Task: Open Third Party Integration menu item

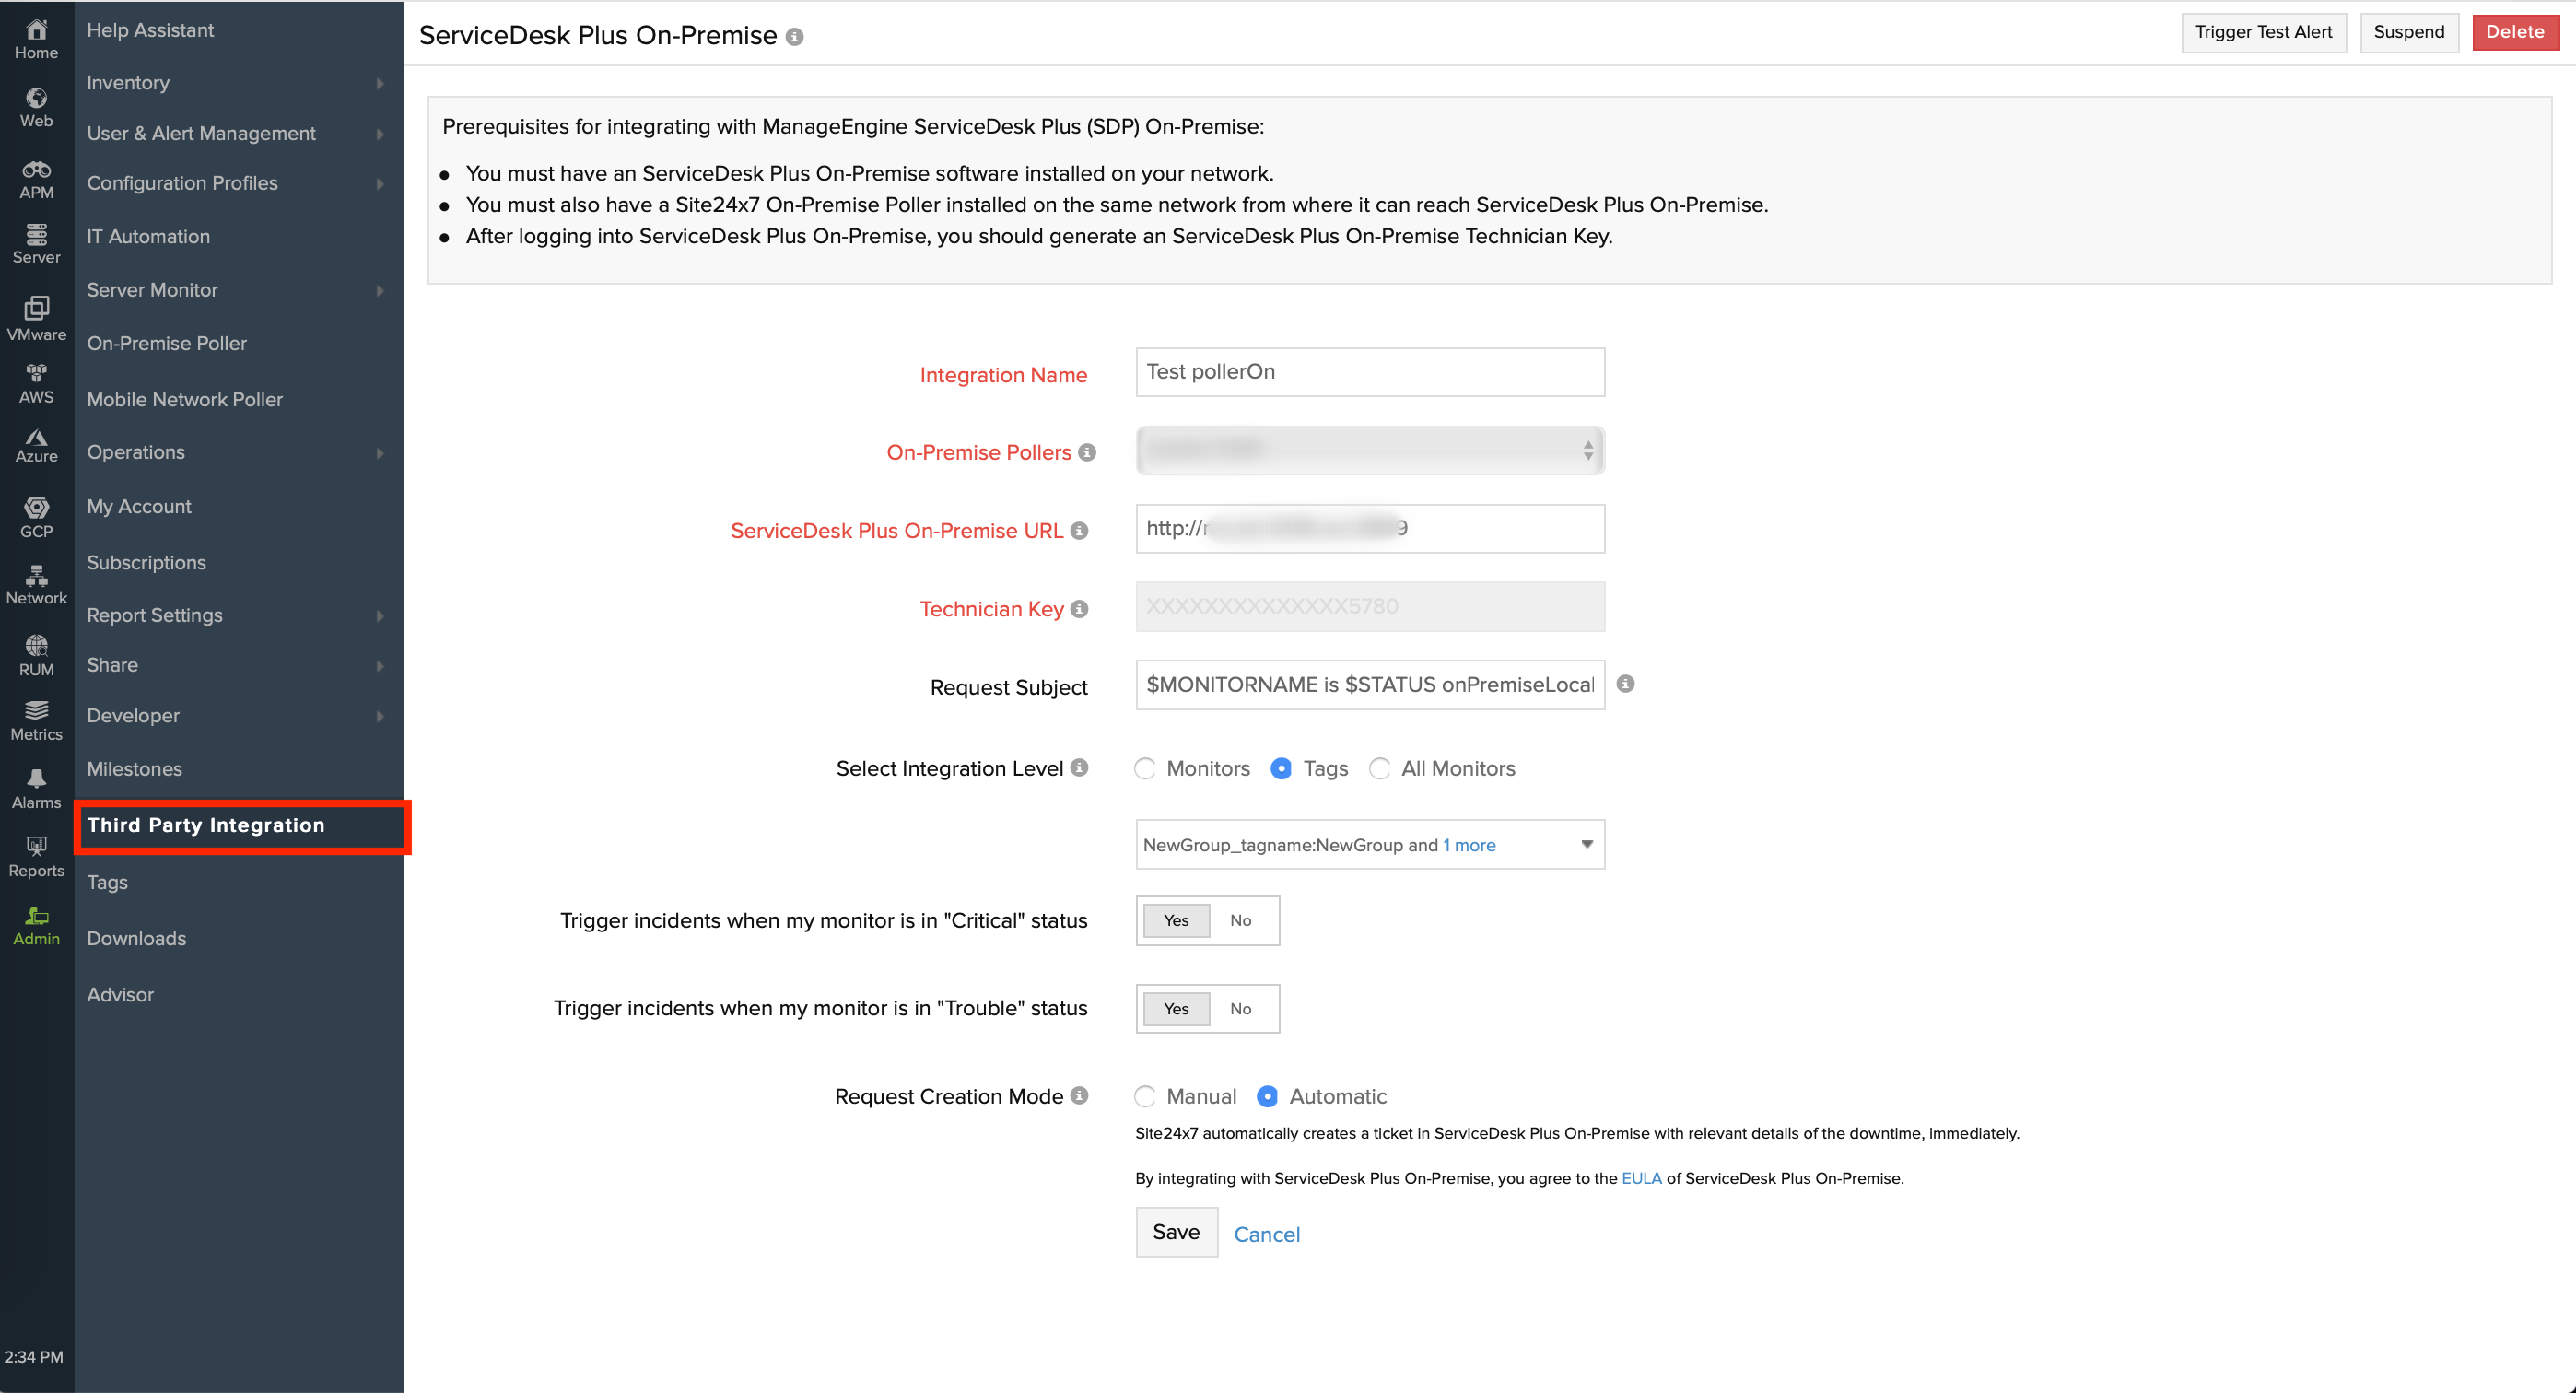Action: 206,825
